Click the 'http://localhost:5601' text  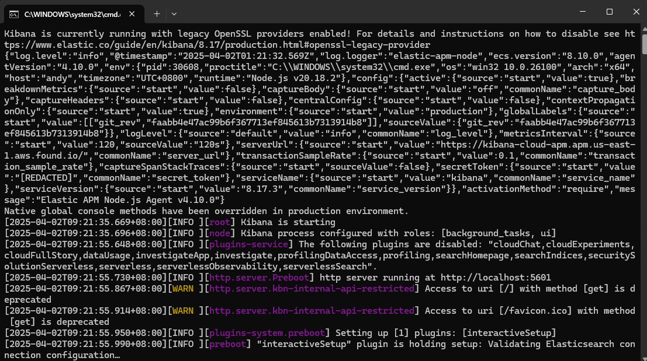[x=496, y=278]
